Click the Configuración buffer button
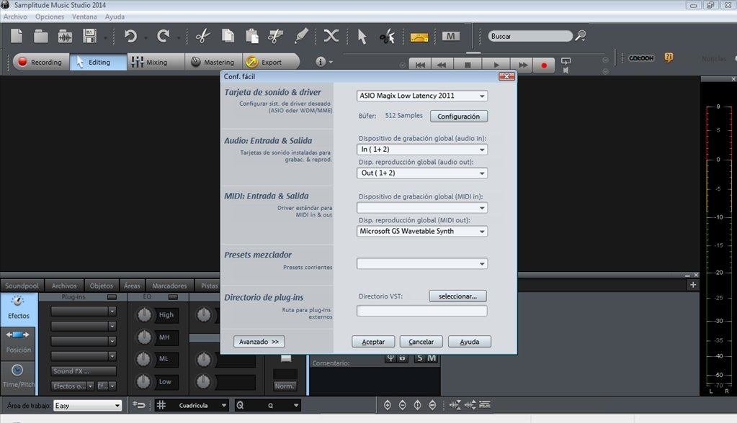 click(458, 117)
